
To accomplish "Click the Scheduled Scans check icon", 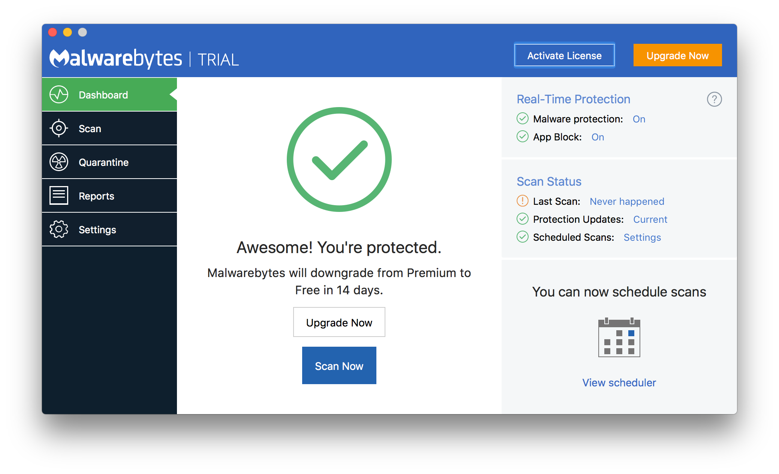I will coord(522,237).
